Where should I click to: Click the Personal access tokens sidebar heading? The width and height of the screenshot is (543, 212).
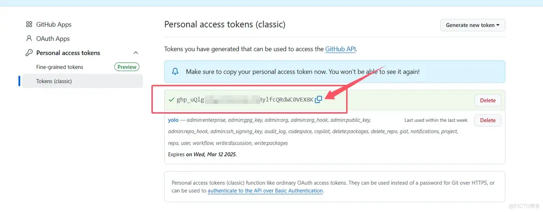pyautogui.click(x=68, y=53)
